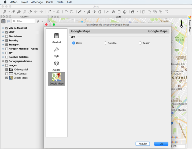The width and height of the screenshot is (192, 149).
Task: Confirm with the OK button
Action: pyautogui.click(x=161, y=144)
